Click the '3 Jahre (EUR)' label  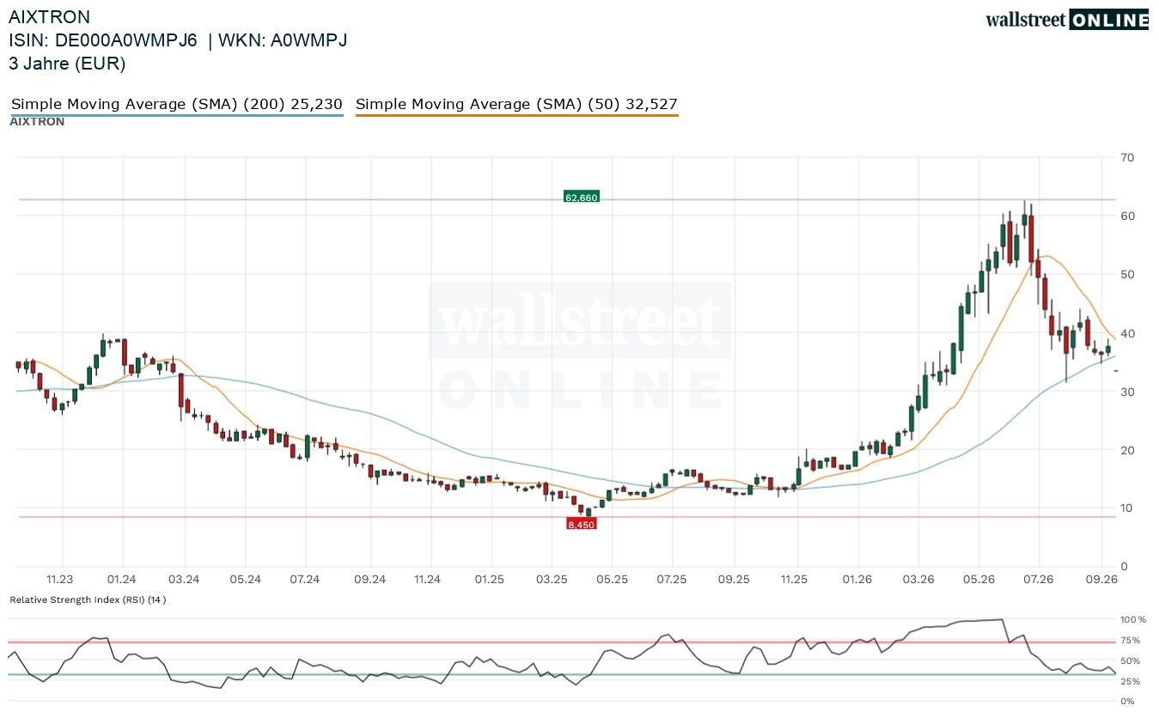tap(67, 64)
